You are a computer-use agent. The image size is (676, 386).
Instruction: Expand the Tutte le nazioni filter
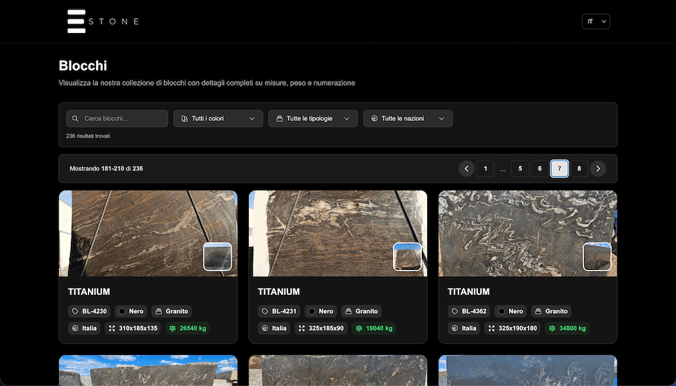pyautogui.click(x=408, y=119)
